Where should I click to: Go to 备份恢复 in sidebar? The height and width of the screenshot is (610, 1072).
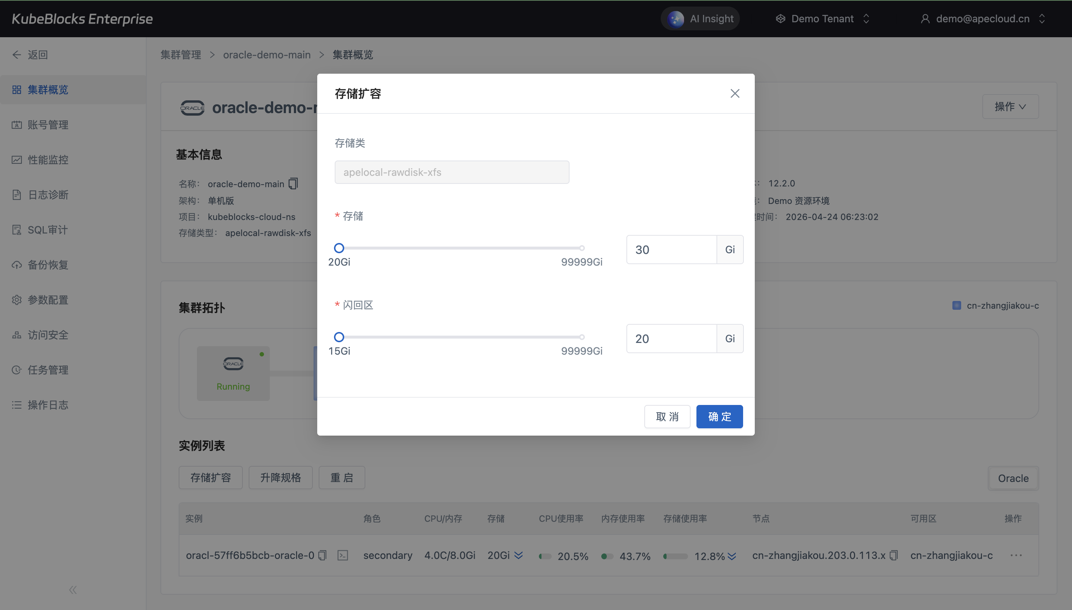click(48, 265)
